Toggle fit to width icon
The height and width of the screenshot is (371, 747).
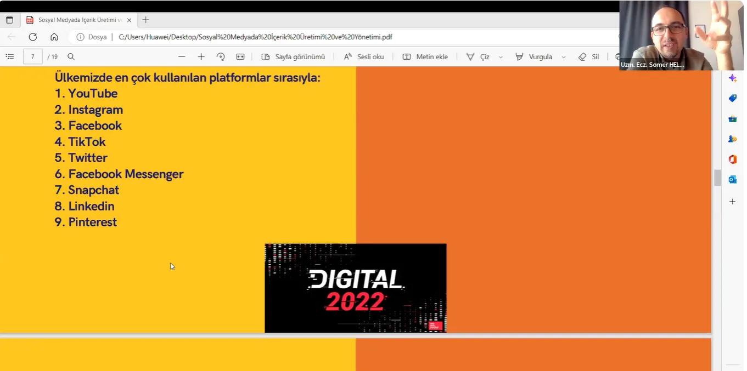[x=240, y=56]
